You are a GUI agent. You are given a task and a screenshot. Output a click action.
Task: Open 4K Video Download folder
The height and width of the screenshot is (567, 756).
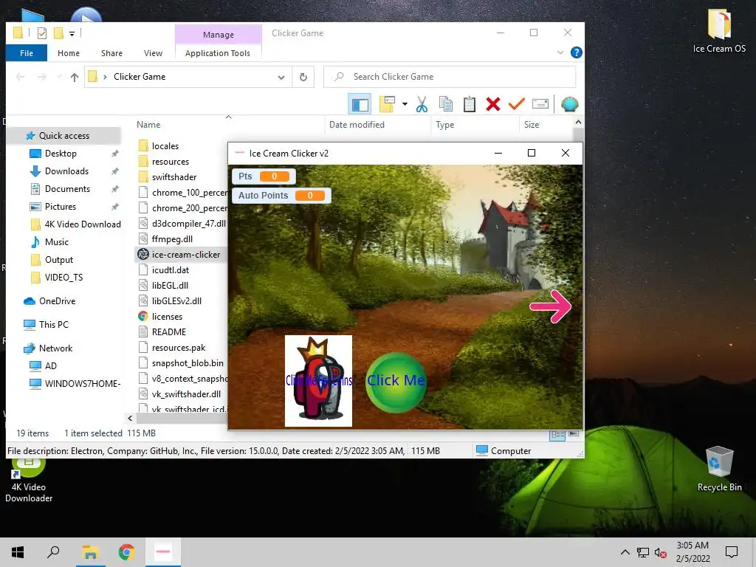click(x=83, y=224)
